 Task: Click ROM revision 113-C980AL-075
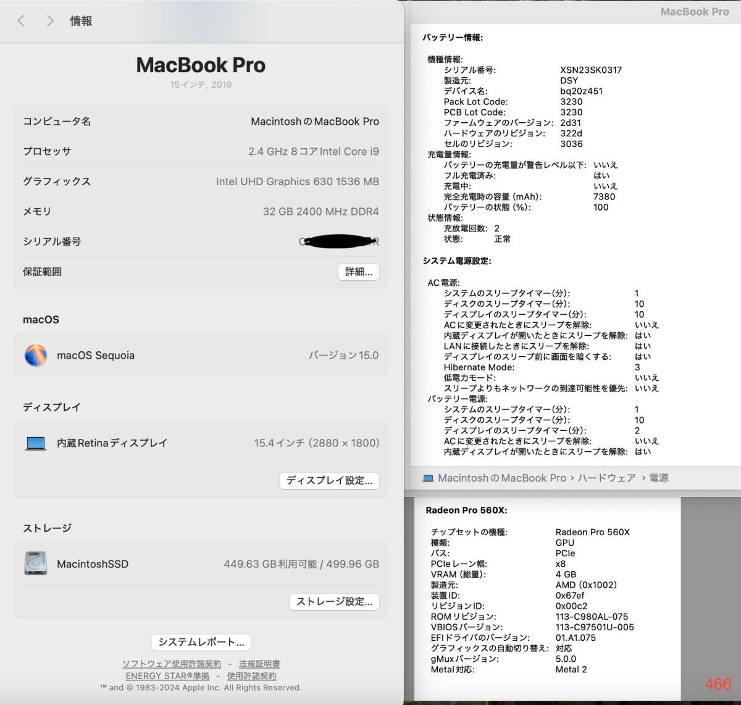[x=592, y=616]
